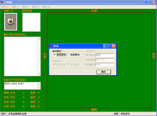This screenshot has height=116, width=157.
Task: Minimize the 登录 login dialog
Action: [x=105, y=46]
